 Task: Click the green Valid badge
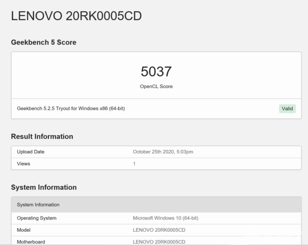(x=287, y=108)
